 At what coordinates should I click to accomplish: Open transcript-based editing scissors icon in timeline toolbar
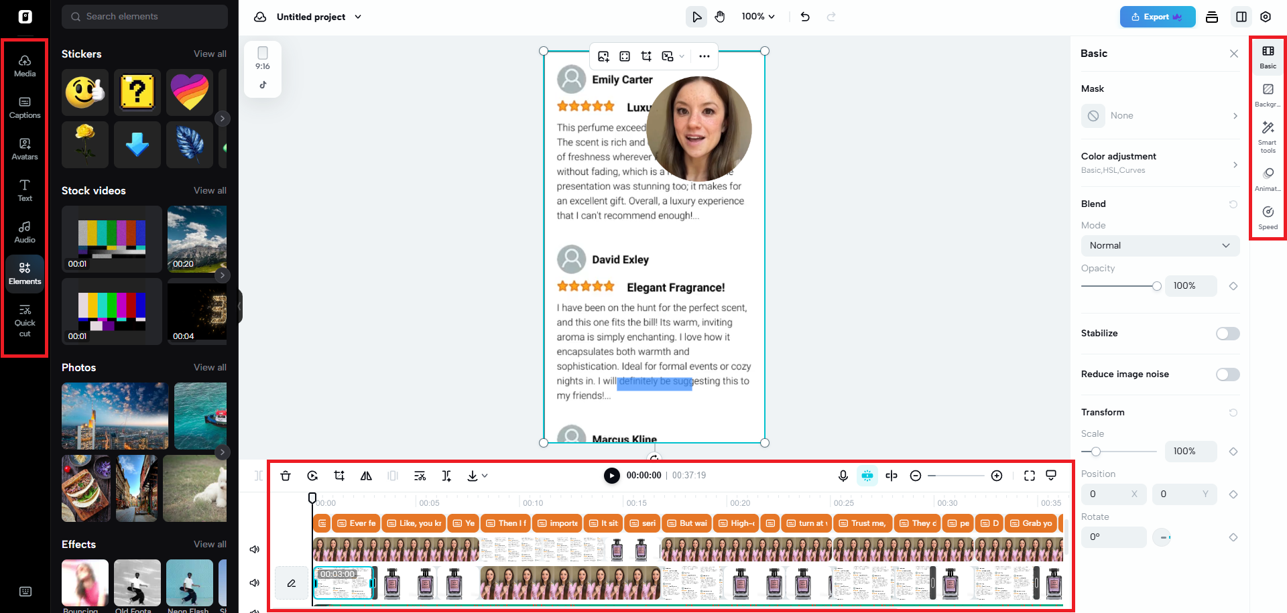(x=420, y=476)
